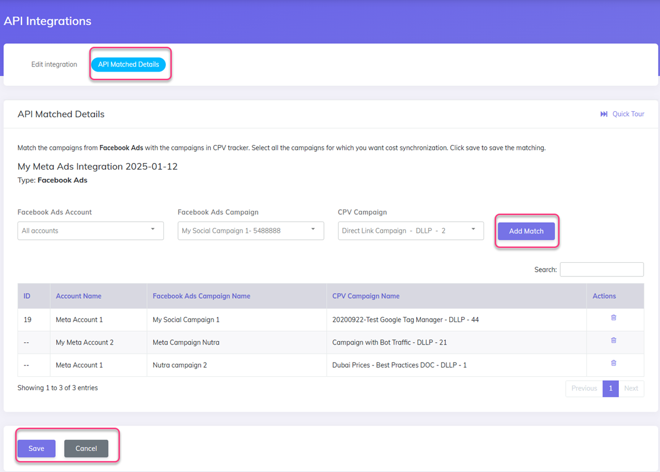Image resolution: width=660 pixels, height=472 pixels.
Task: Delete the My Social Campaign 1 match
Action: tap(613, 317)
